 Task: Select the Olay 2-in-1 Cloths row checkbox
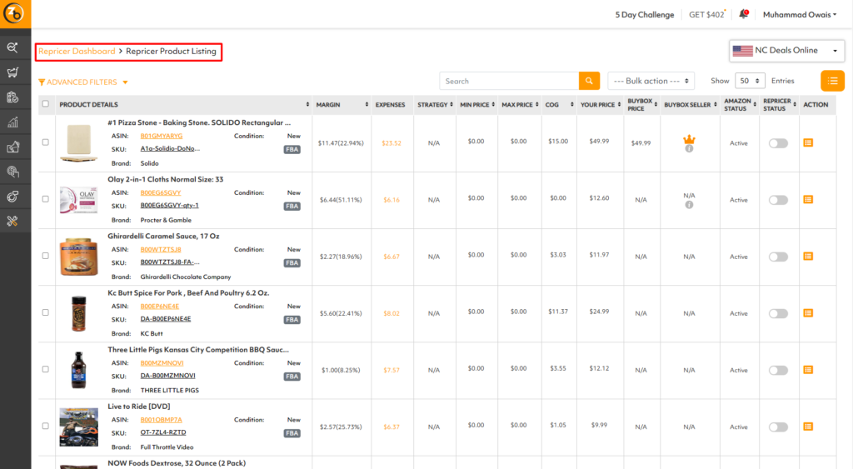tap(46, 199)
